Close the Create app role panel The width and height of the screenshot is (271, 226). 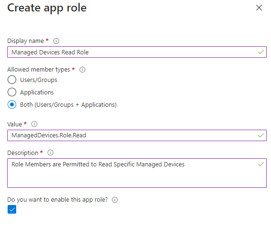pyautogui.click(x=259, y=8)
